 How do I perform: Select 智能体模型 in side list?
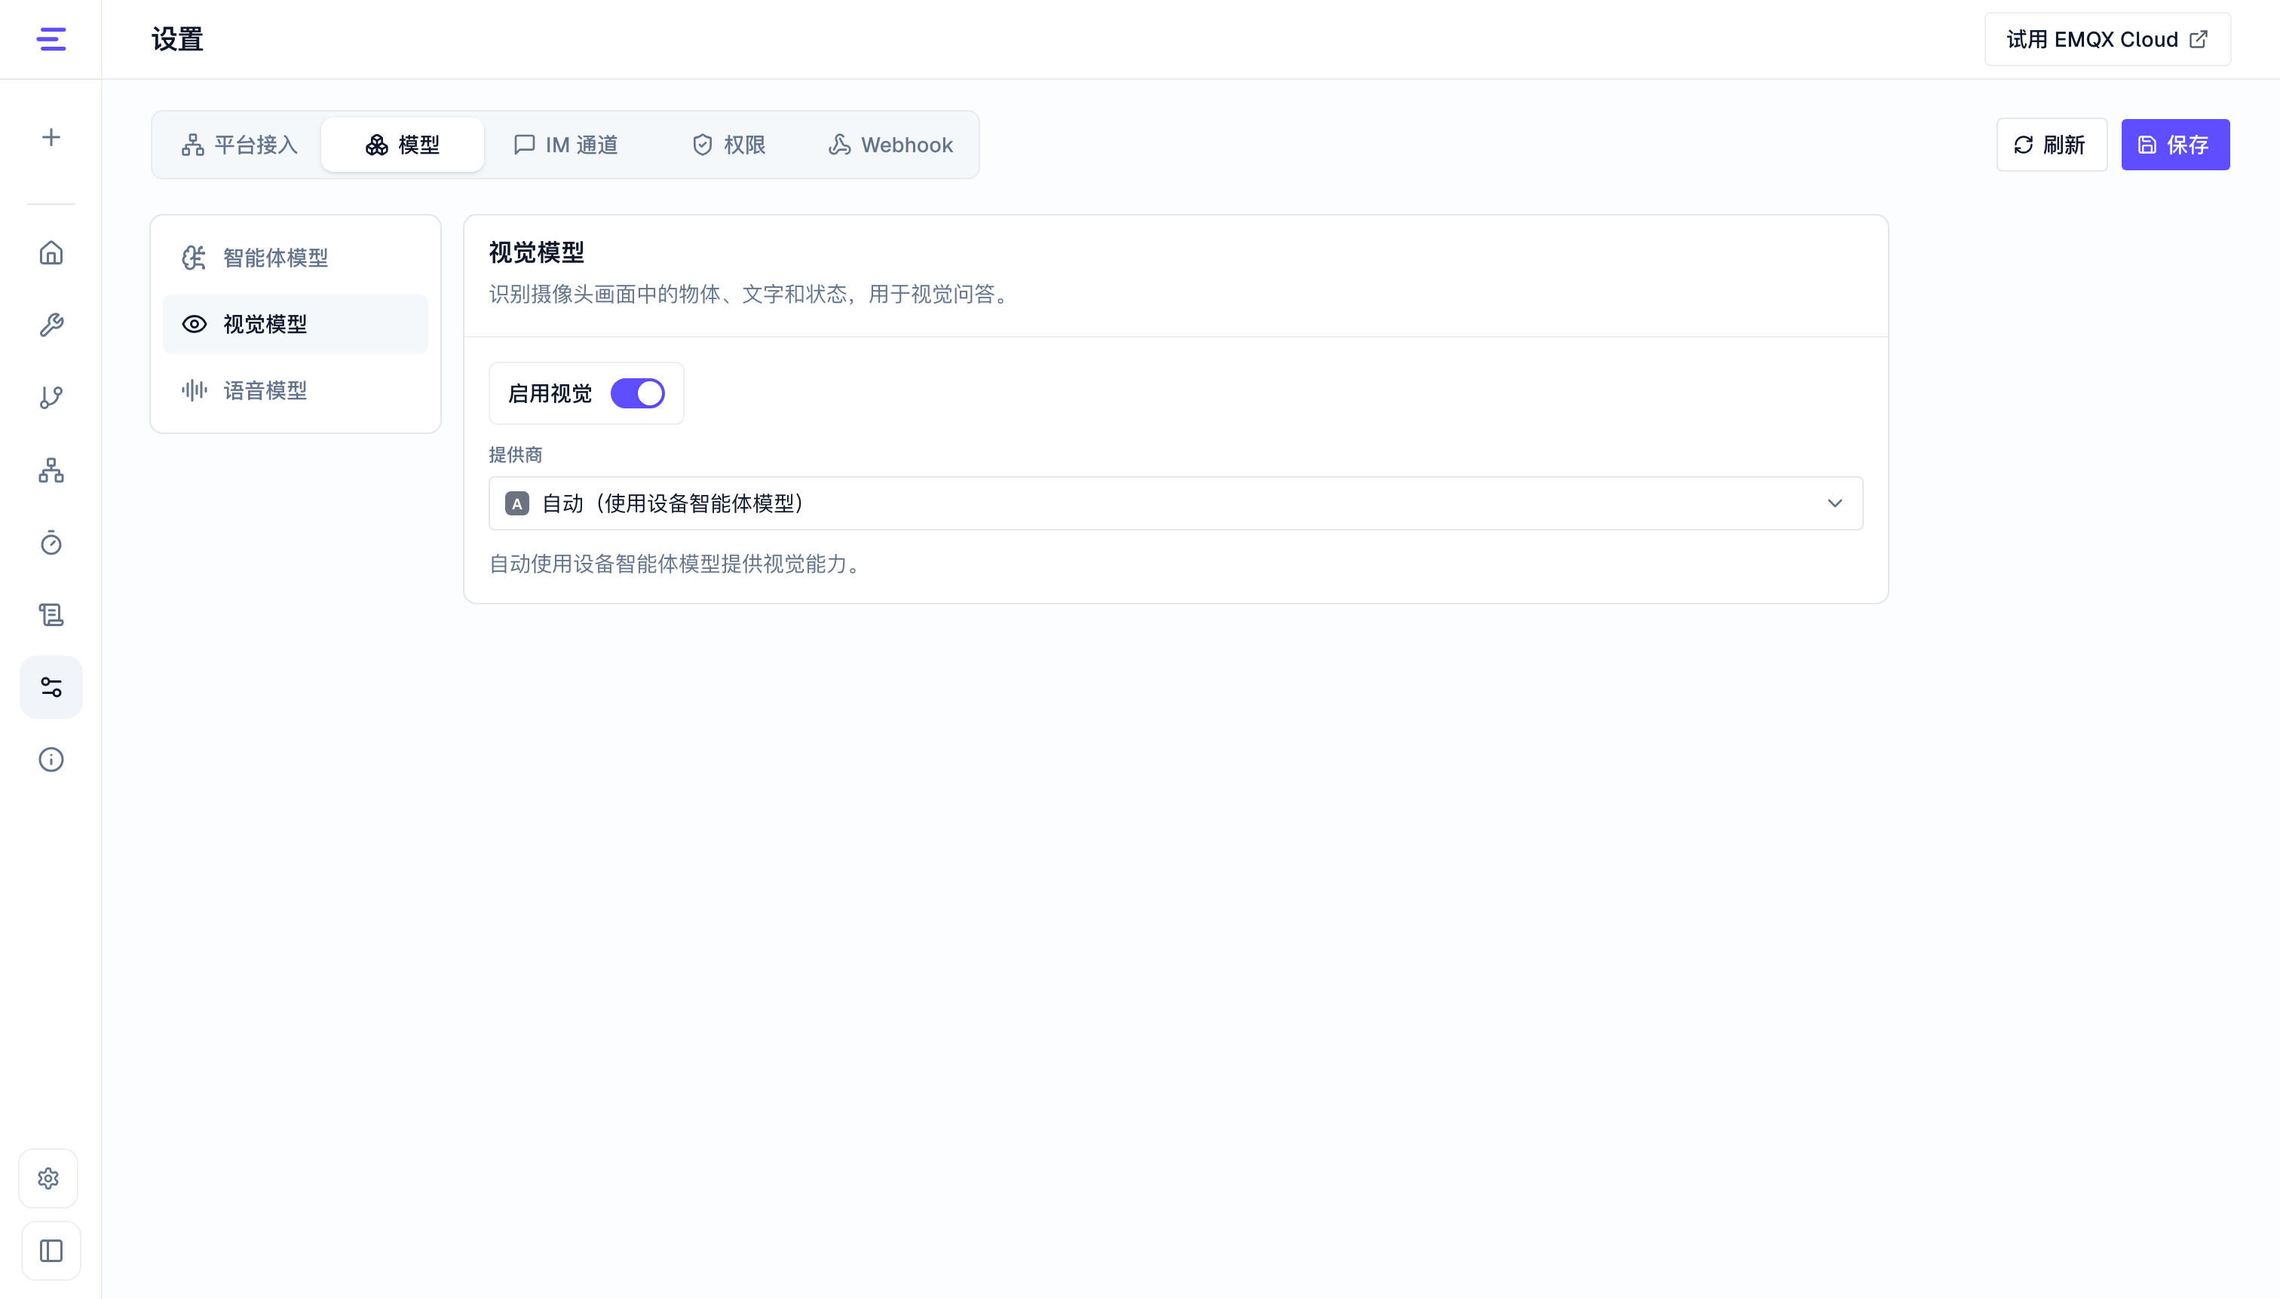(x=296, y=258)
